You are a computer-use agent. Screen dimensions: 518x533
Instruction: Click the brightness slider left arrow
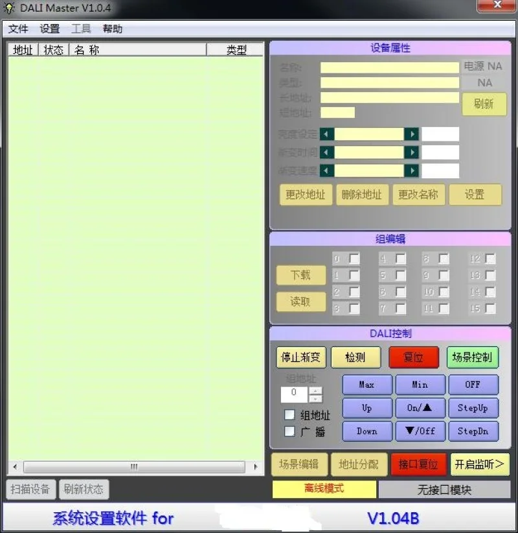(x=327, y=134)
